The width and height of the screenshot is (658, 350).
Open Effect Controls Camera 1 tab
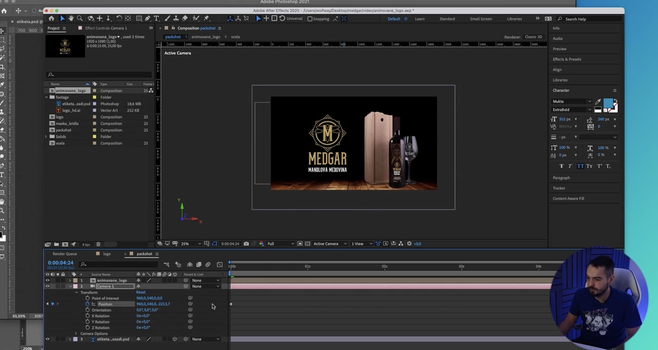point(106,28)
